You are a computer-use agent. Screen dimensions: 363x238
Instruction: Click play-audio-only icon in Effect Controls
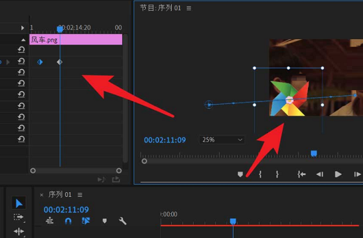point(102,179)
